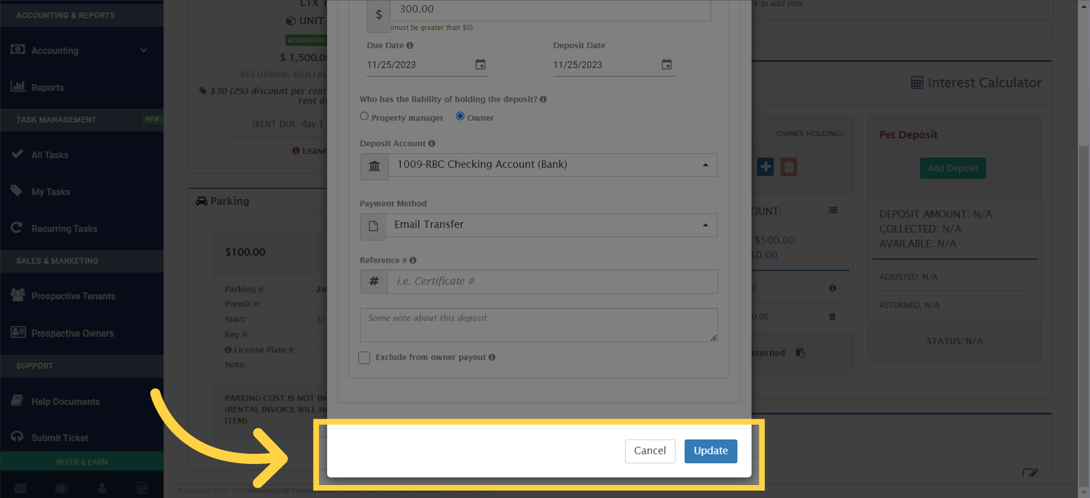Open Recurring Tasks under Task Management
Image resolution: width=1090 pixels, height=498 pixels.
point(64,228)
